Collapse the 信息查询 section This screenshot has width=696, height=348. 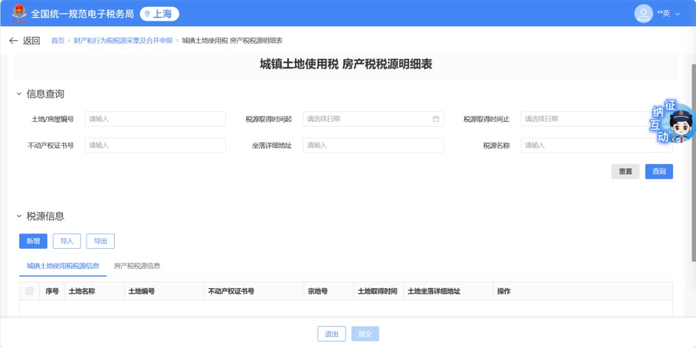click(x=19, y=94)
